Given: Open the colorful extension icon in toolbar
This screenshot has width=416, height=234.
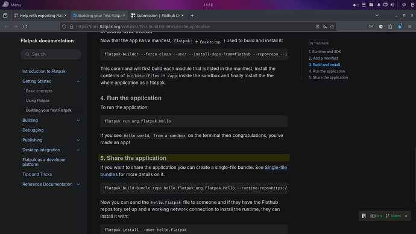Looking at the screenshot, I should [380, 27].
